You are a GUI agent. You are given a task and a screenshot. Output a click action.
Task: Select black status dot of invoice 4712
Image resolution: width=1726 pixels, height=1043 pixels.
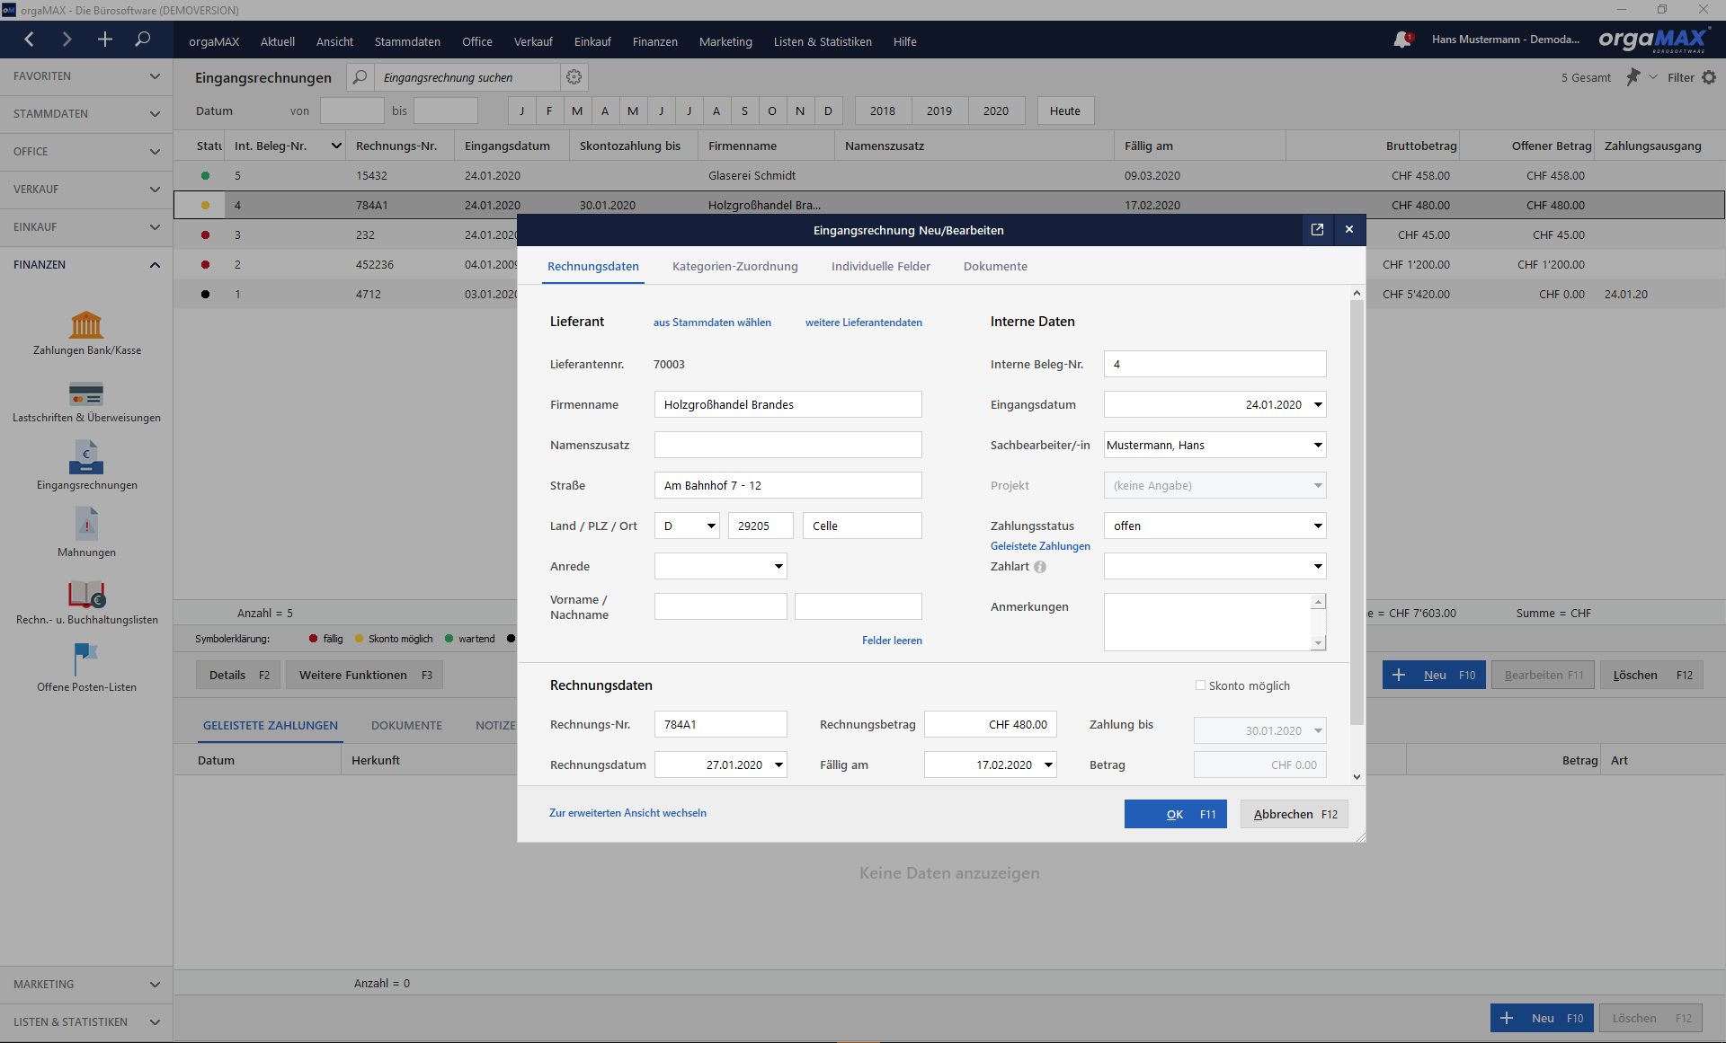pos(205,295)
